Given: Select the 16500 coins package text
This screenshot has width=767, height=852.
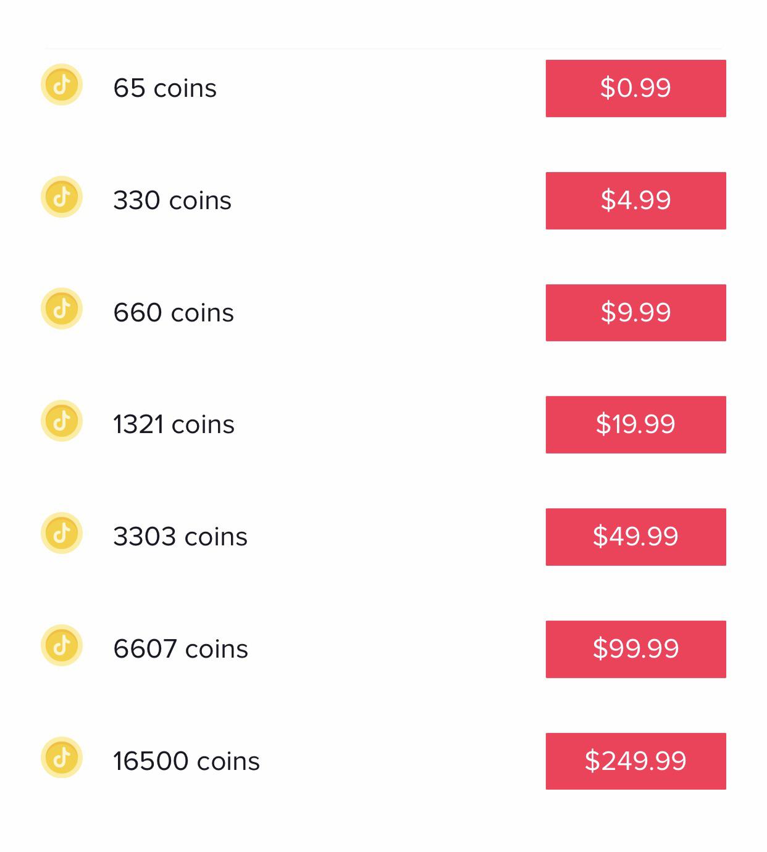Looking at the screenshot, I should click(x=187, y=761).
